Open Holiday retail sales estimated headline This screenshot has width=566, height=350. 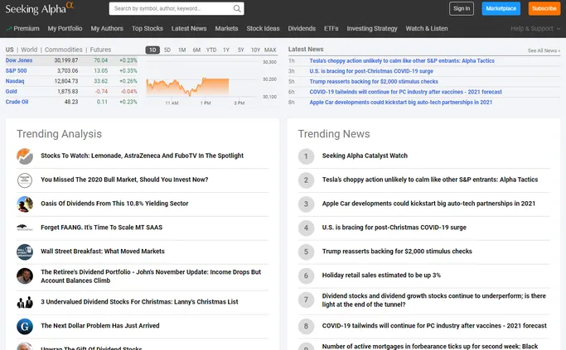381,276
